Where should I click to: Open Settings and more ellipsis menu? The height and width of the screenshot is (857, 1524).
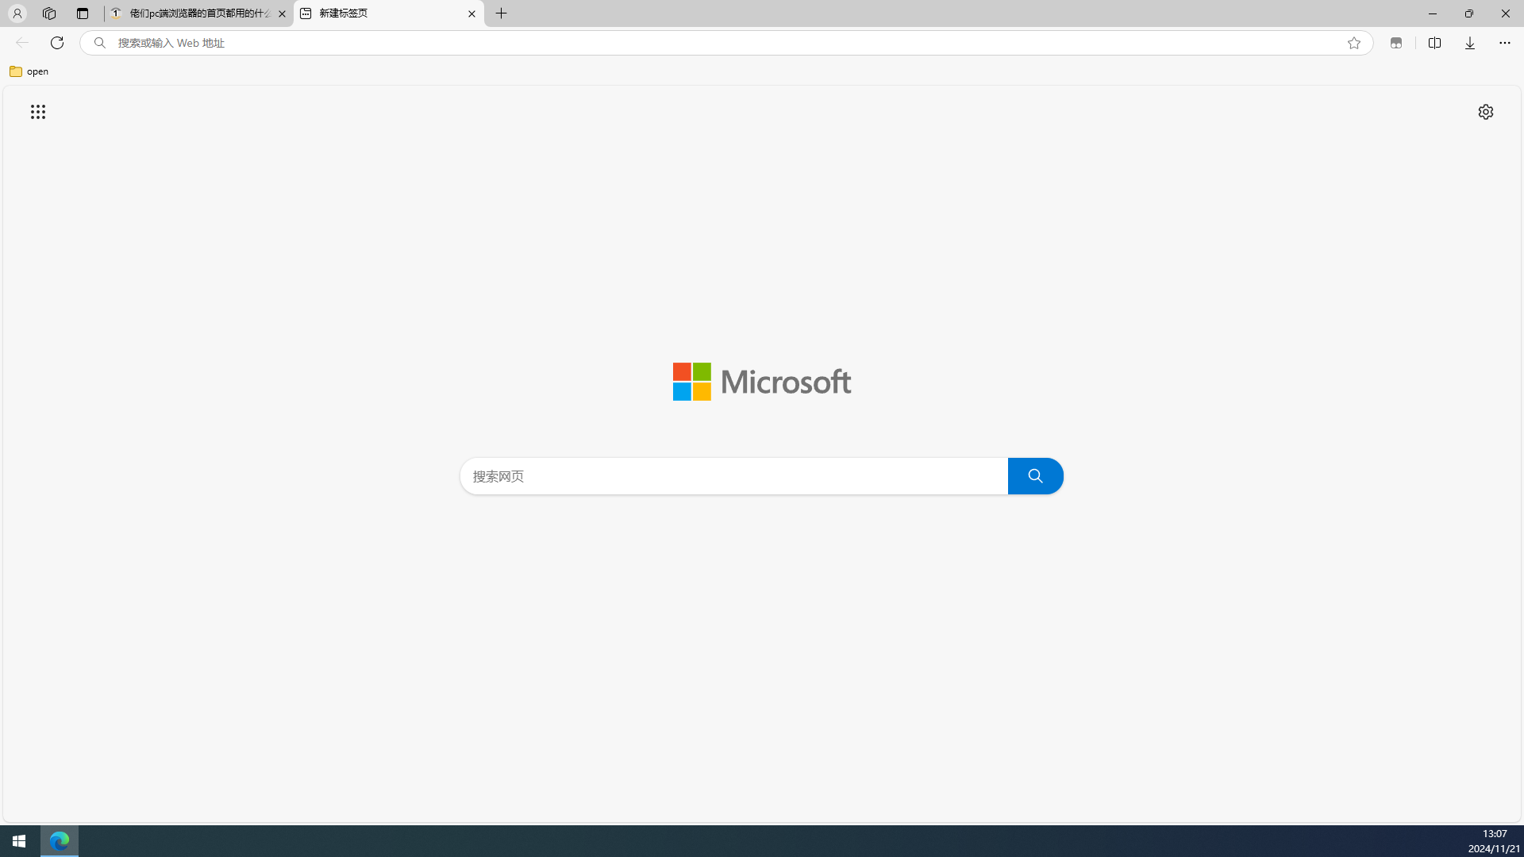tap(1505, 43)
